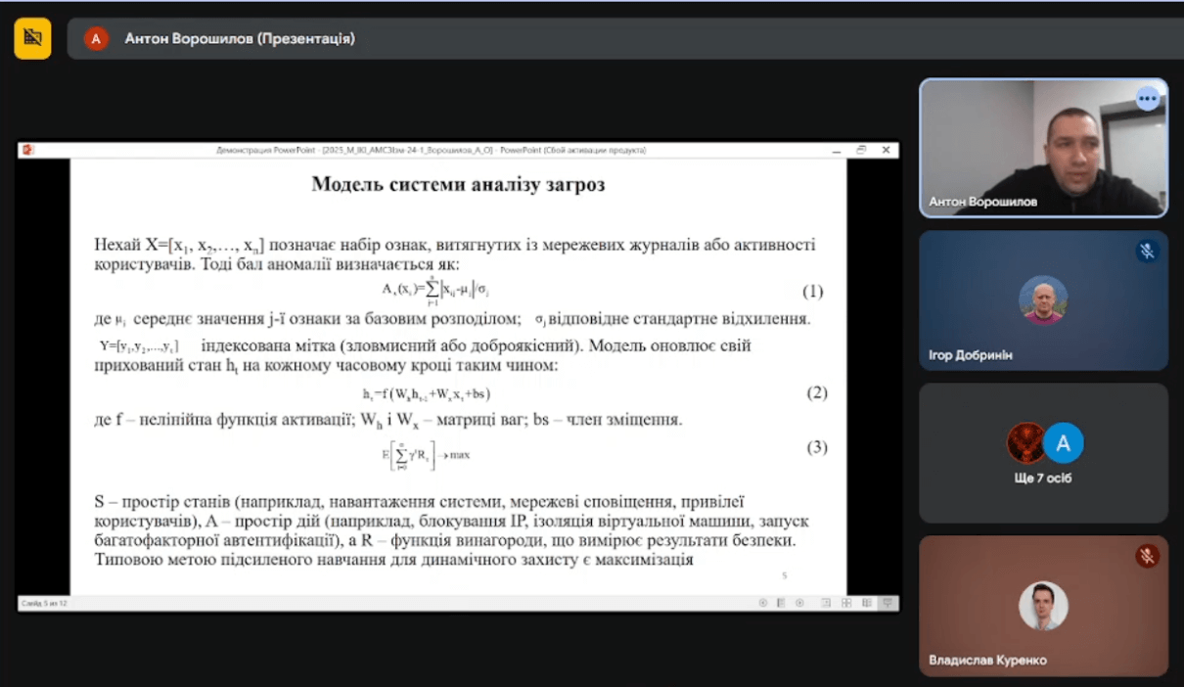Open the three-dot options on Антон Ворошилов's tile
Screen dimensions: 1184x687
tap(1147, 98)
